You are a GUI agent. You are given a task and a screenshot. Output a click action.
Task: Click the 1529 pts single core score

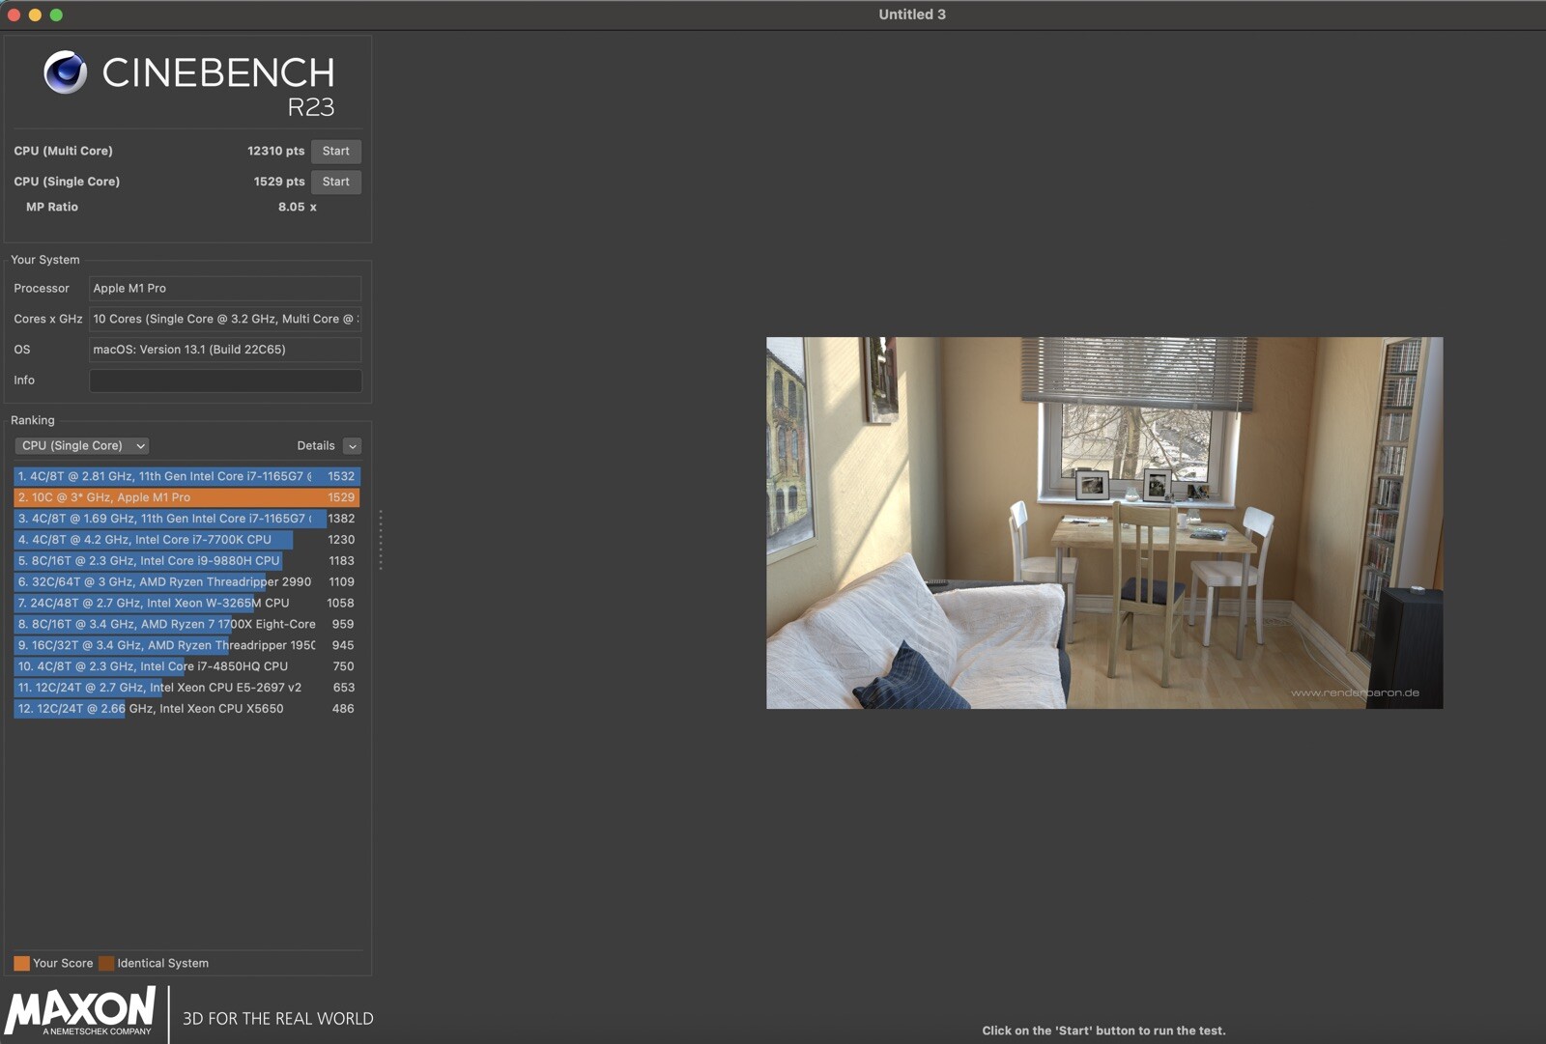click(x=278, y=182)
